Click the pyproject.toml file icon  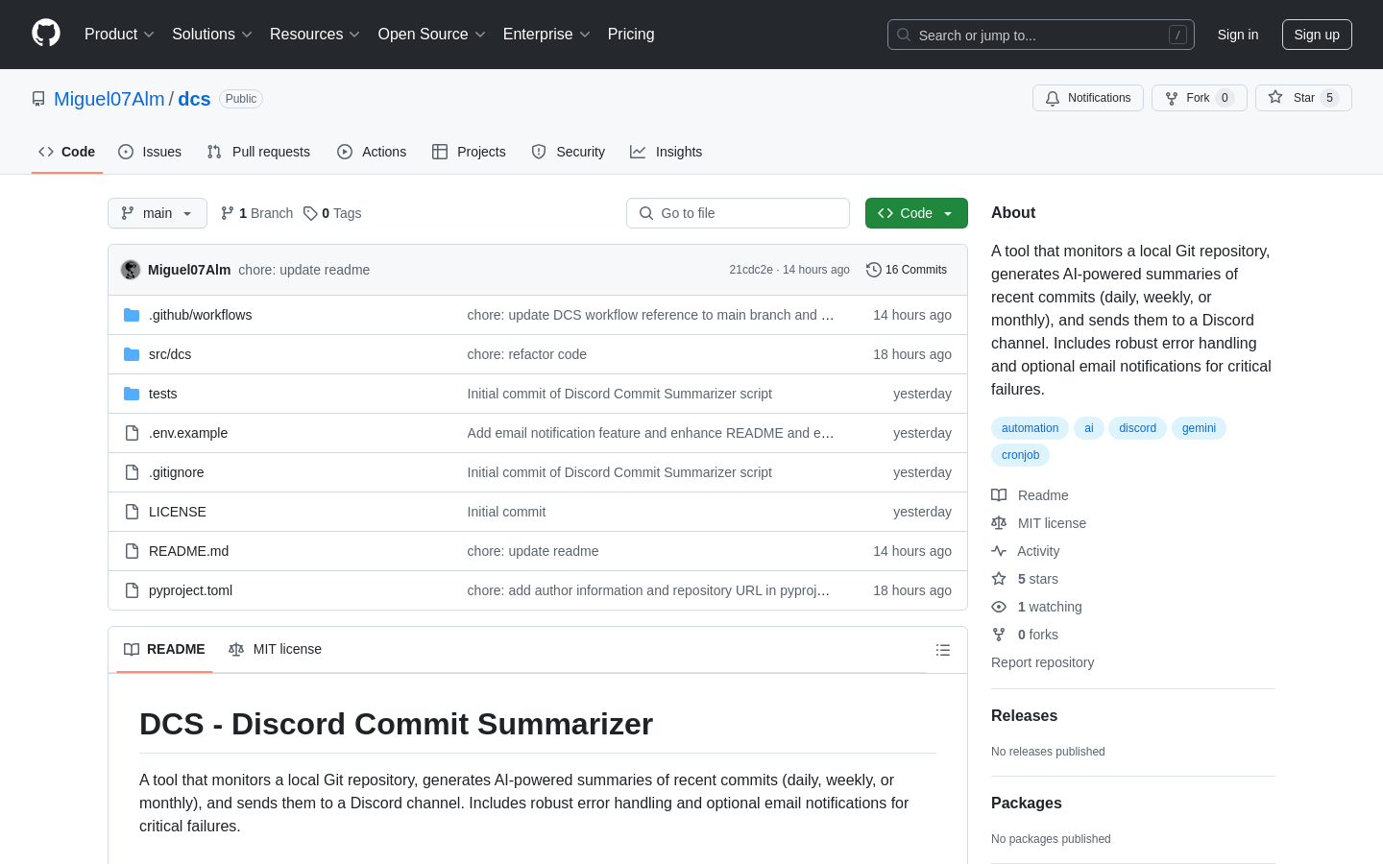[x=132, y=590]
